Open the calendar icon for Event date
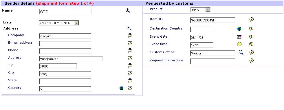The height and width of the screenshot is (110, 284). click(x=239, y=37)
